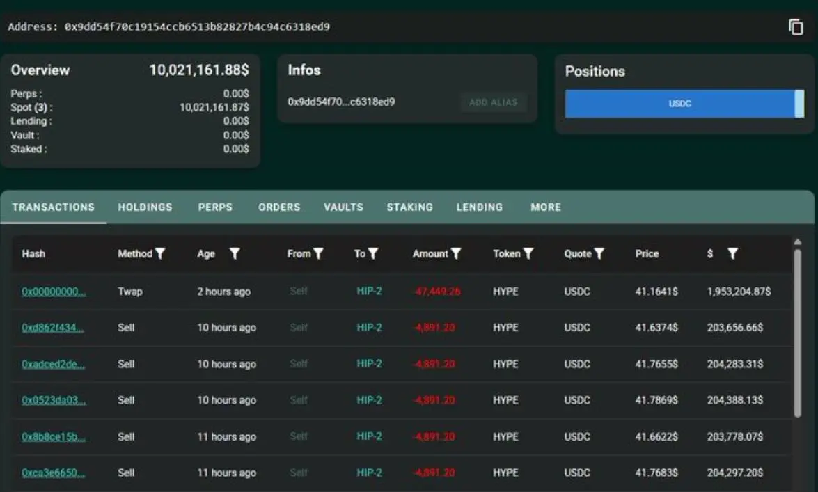Click the Spot balance 10,021,161.87$

coord(214,107)
